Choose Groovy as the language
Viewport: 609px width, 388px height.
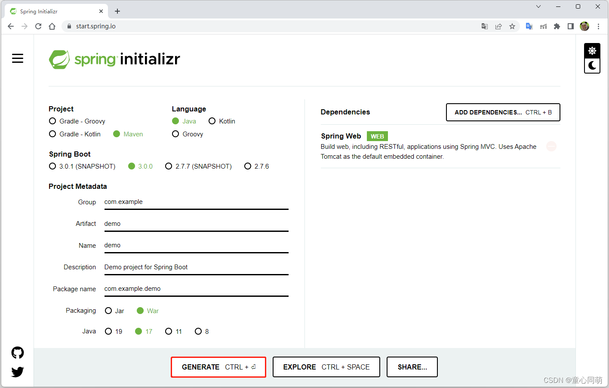coord(188,134)
